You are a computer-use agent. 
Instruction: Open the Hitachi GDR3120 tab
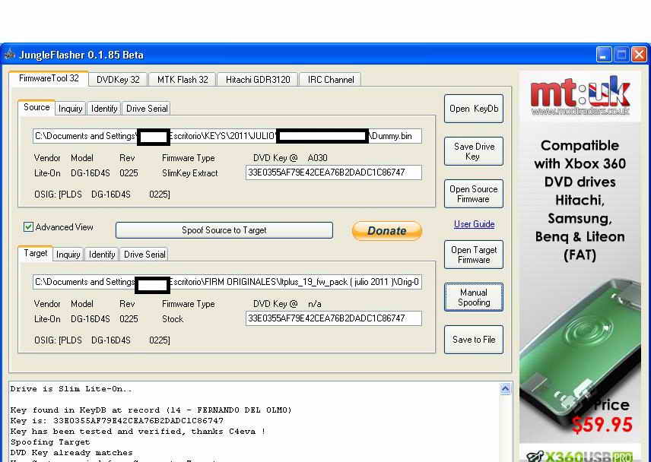(258, 80)
